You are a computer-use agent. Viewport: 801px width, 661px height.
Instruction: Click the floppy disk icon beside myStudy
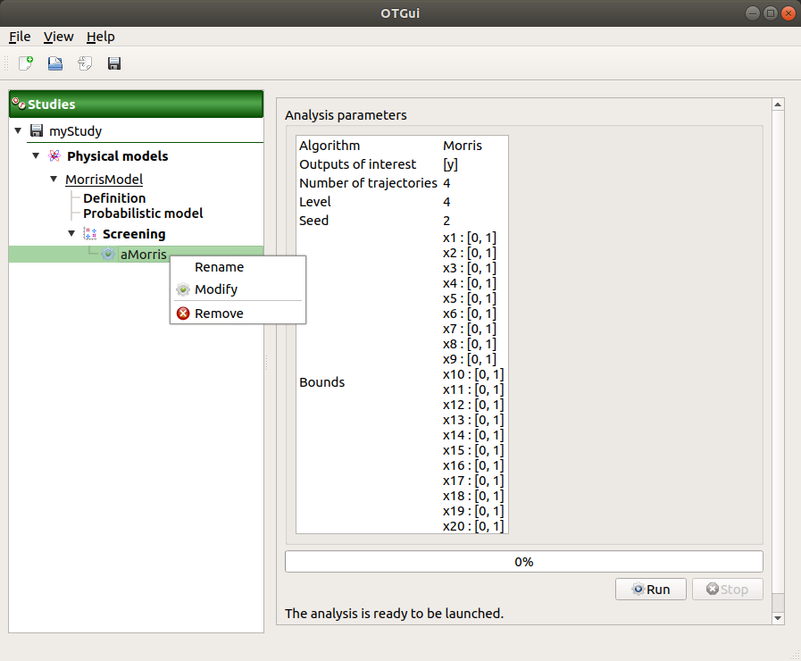37,131
